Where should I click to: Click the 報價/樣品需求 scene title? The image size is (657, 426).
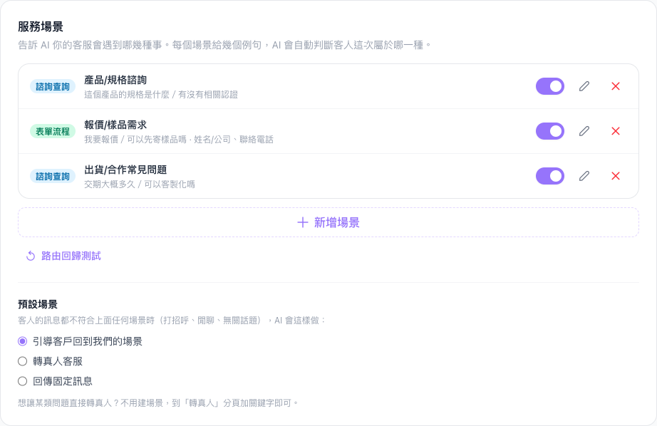tap(115, 125)
